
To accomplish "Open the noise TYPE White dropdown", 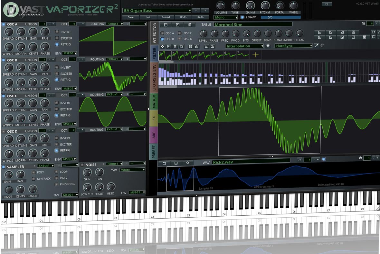I will [x=132, y=170].
